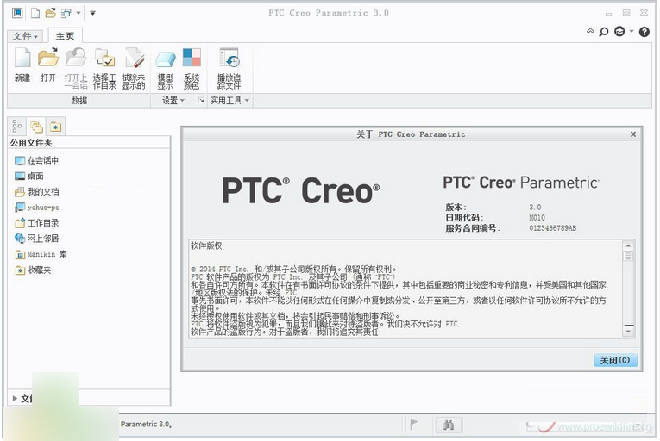Image resolution: width=660 pixels, height=441 pixels.
Task: Click open folder icon in quick access toolbar
Action: click(x=51, y=13)
